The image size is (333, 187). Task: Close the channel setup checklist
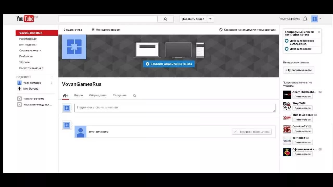coord(319,32)
